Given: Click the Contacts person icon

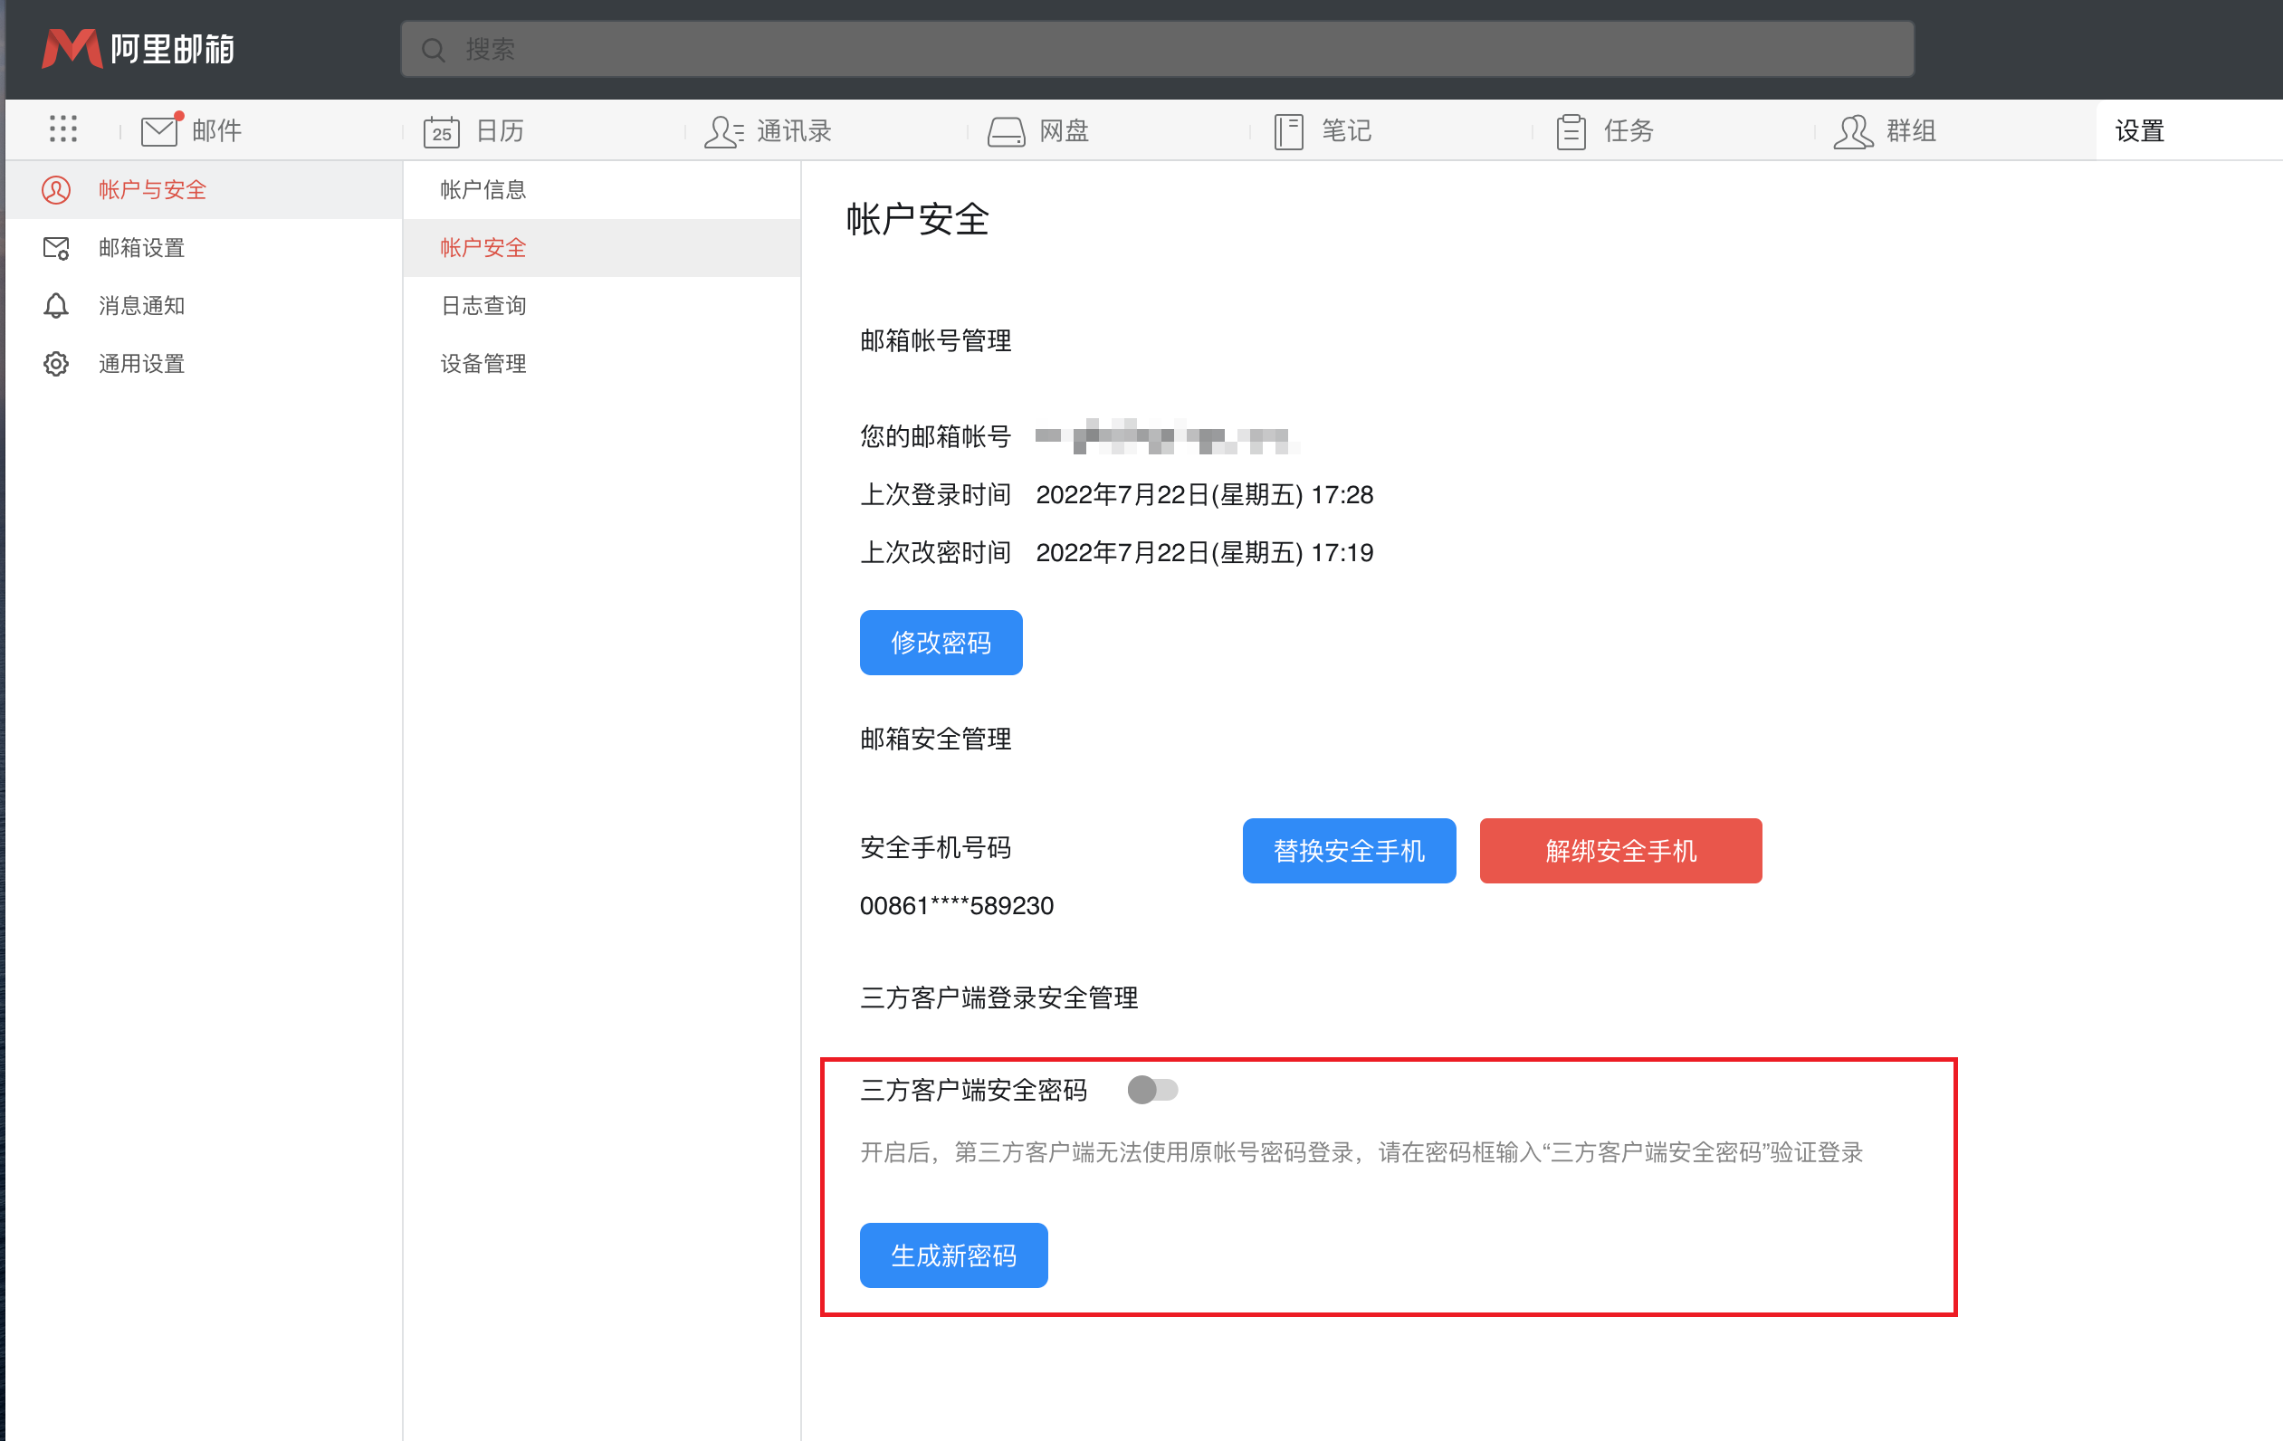Looking at the screenshot, I should [x=723, y=131].
